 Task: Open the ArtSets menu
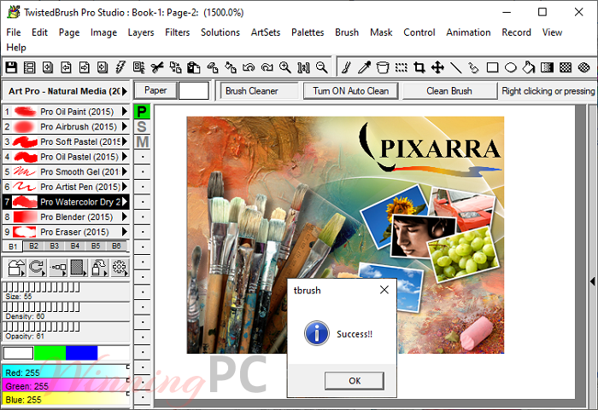[266, 32]
